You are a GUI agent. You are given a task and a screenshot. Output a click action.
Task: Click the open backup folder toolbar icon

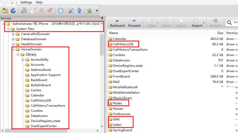(5, 11)
